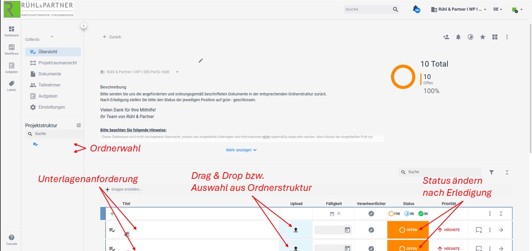Click the upload icon in the first row
This screenshot has width=532, height=251.
(296, 230)
